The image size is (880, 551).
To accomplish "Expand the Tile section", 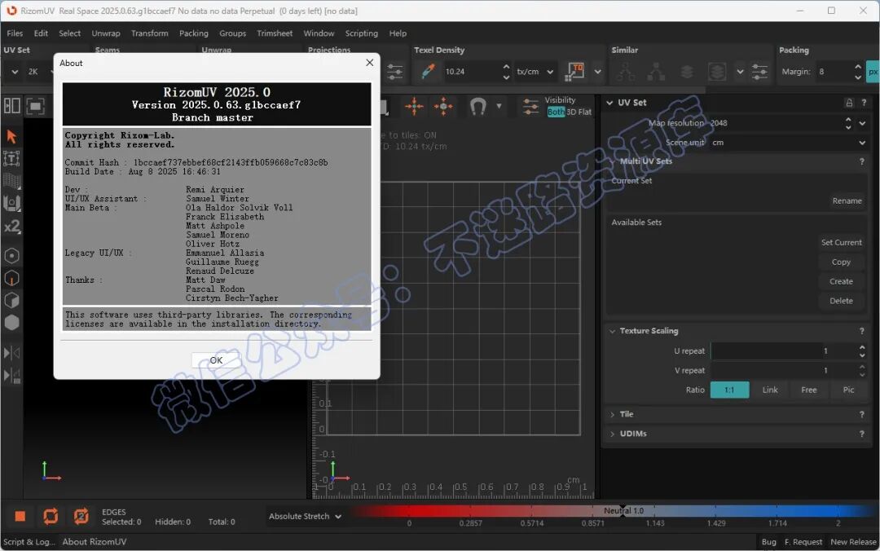I will click(612, 414).
